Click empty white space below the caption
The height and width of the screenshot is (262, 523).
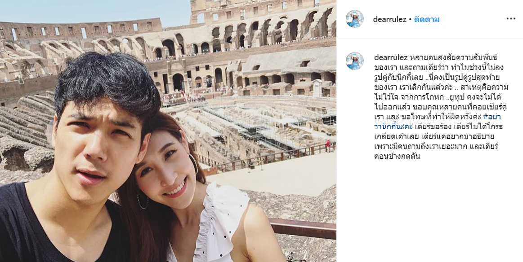(430, 210)
